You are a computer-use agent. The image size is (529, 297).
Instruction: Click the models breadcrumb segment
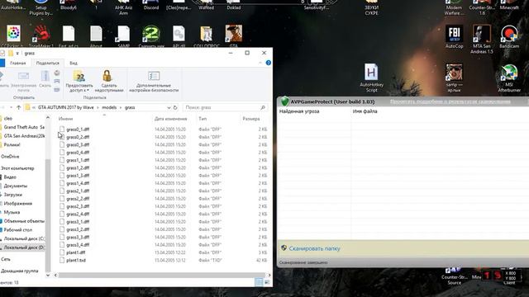point(109,107)
